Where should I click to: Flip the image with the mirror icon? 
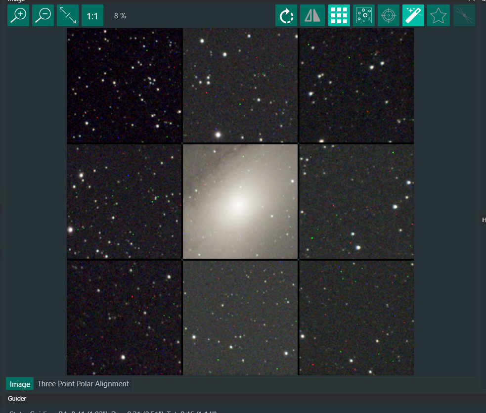coord(312,15)
